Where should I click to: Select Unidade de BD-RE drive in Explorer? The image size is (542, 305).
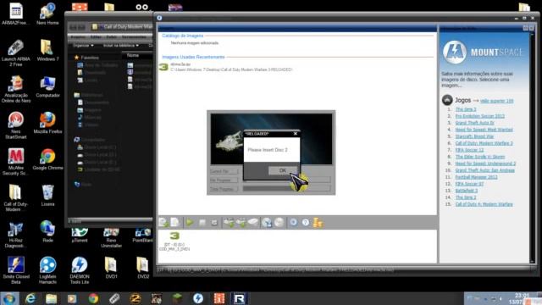pyautogui.click(x=99, y=169)
